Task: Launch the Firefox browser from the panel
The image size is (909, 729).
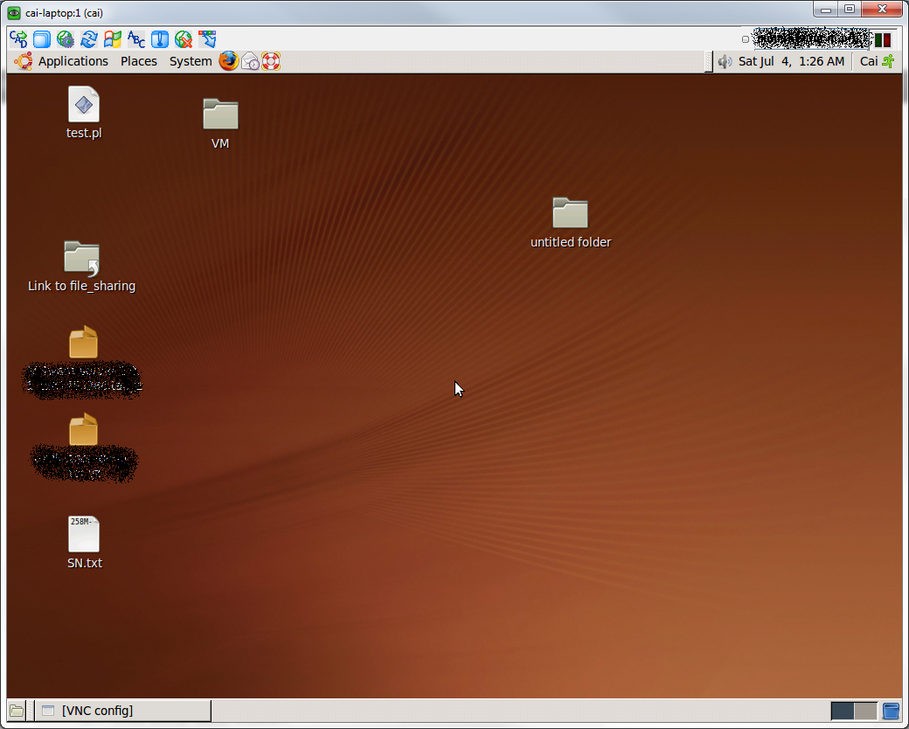Action: tap(228, 61)
